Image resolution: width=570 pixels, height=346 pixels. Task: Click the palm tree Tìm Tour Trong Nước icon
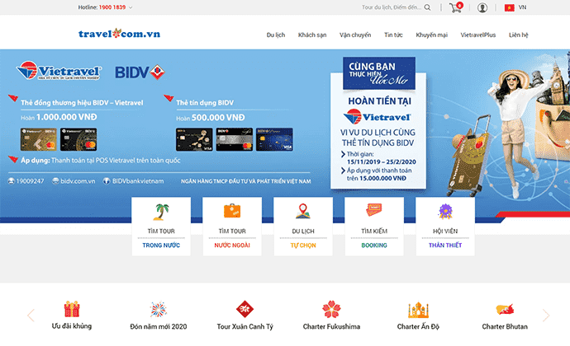(x=161, y=212)
